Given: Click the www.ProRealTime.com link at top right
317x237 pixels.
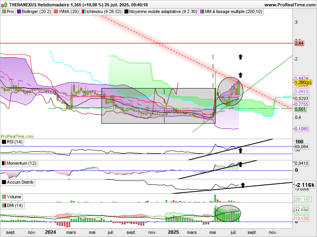Looking at the screenshot, I should [x=290, y=5].
